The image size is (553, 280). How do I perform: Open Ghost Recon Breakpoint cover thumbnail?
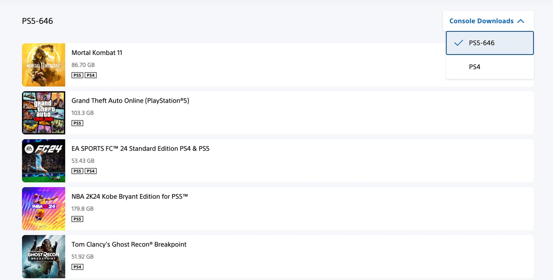(x=43, y=257)
